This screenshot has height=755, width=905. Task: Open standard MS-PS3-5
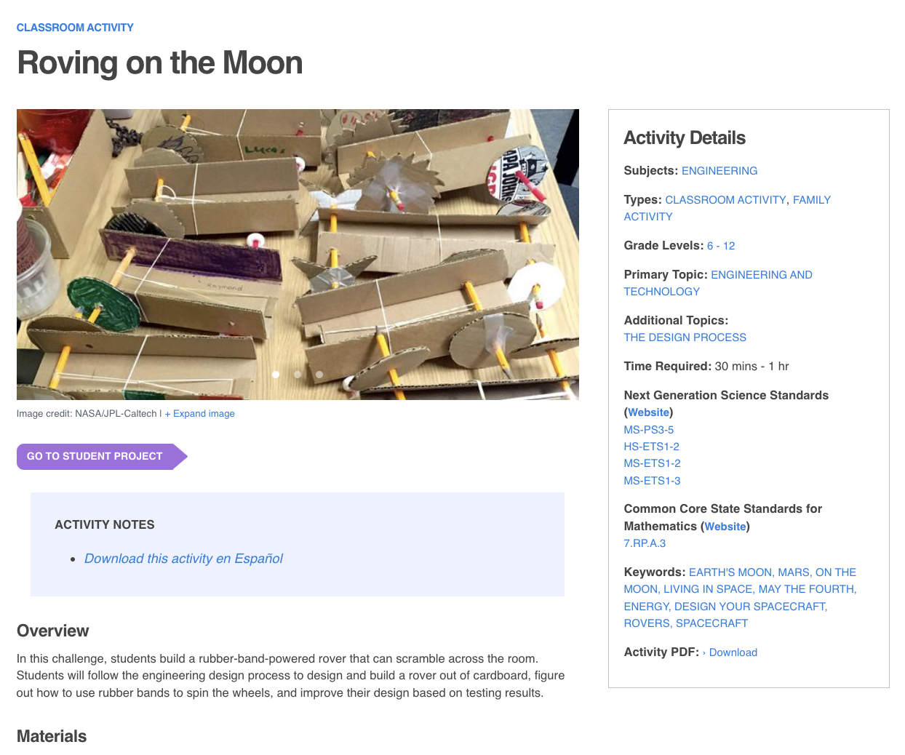648,429
